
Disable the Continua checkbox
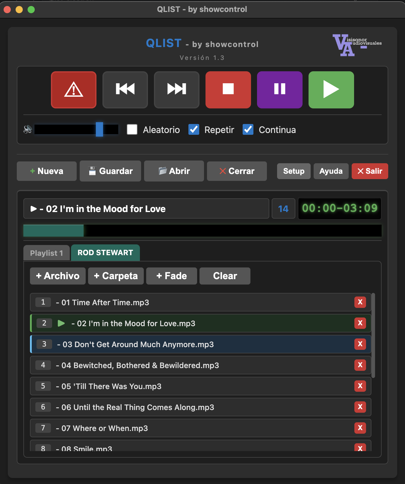(x=248, y=129)
